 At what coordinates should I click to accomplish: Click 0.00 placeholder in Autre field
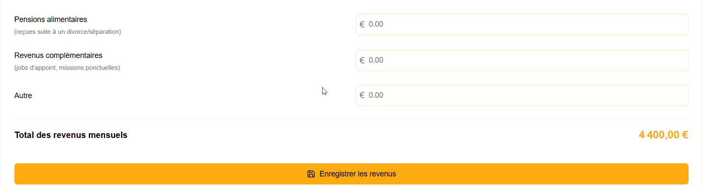click(376, 95)
